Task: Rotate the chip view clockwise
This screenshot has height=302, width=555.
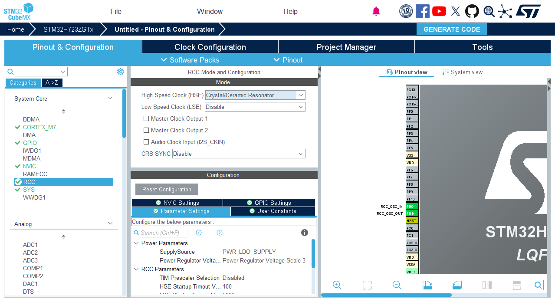Action: [427, 285]
